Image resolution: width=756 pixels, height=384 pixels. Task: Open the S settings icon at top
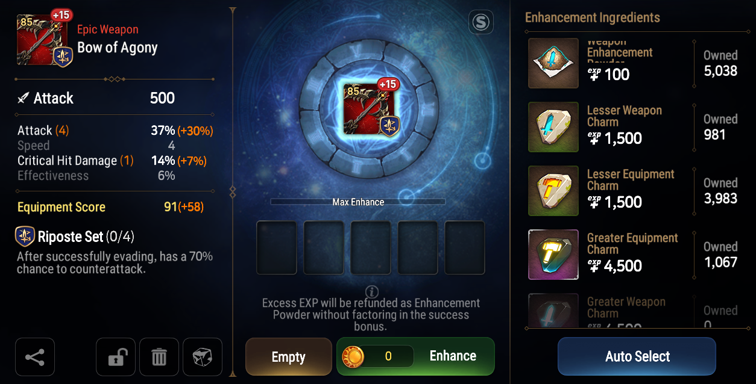point(481,23)
